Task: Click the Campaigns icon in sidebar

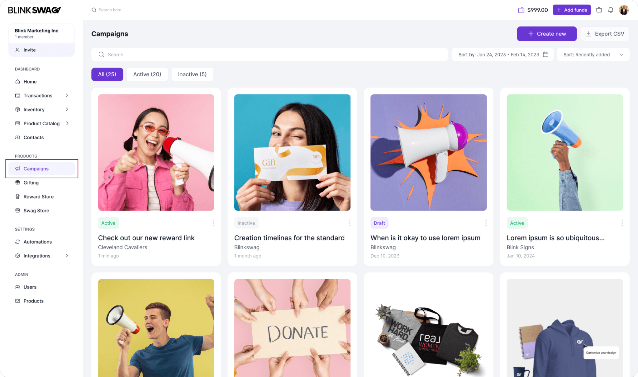Action: (x=17, y=168)
